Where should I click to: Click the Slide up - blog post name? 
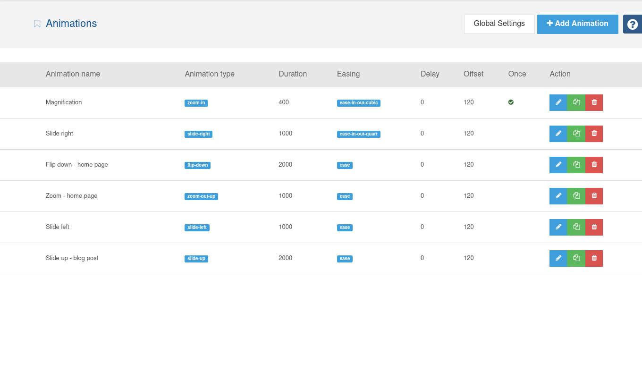72,258
